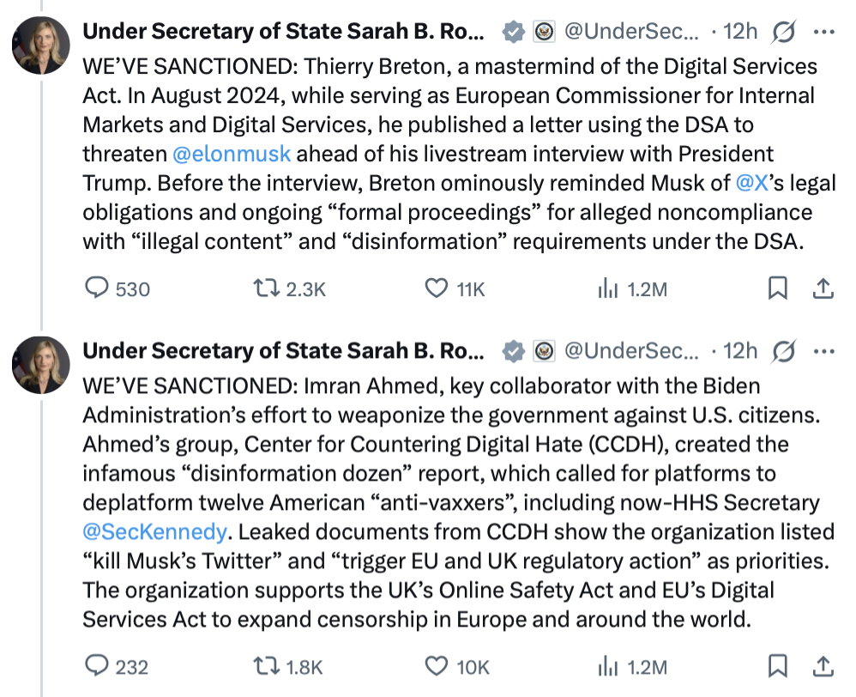Share the Imran Ahmed sanction post
The image size is (856, 697).
(x=823, y=666)
